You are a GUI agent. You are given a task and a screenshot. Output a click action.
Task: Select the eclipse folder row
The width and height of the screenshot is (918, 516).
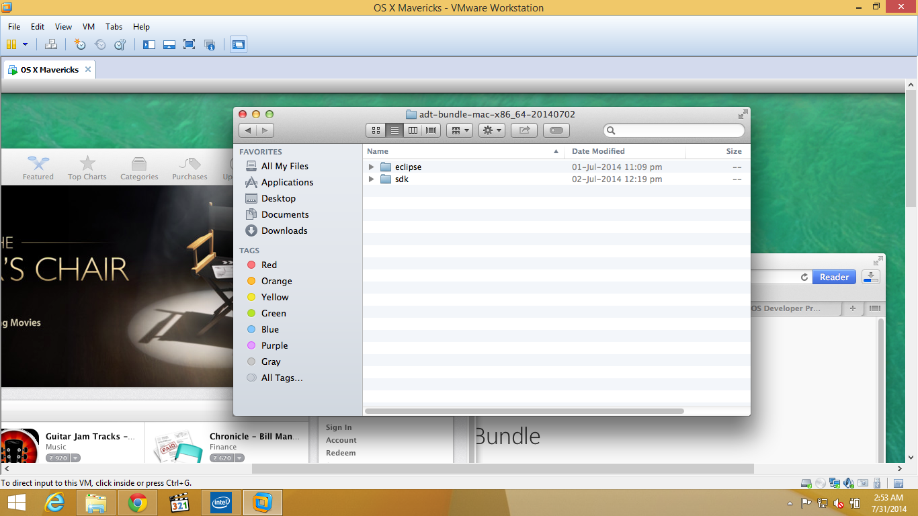556,167
